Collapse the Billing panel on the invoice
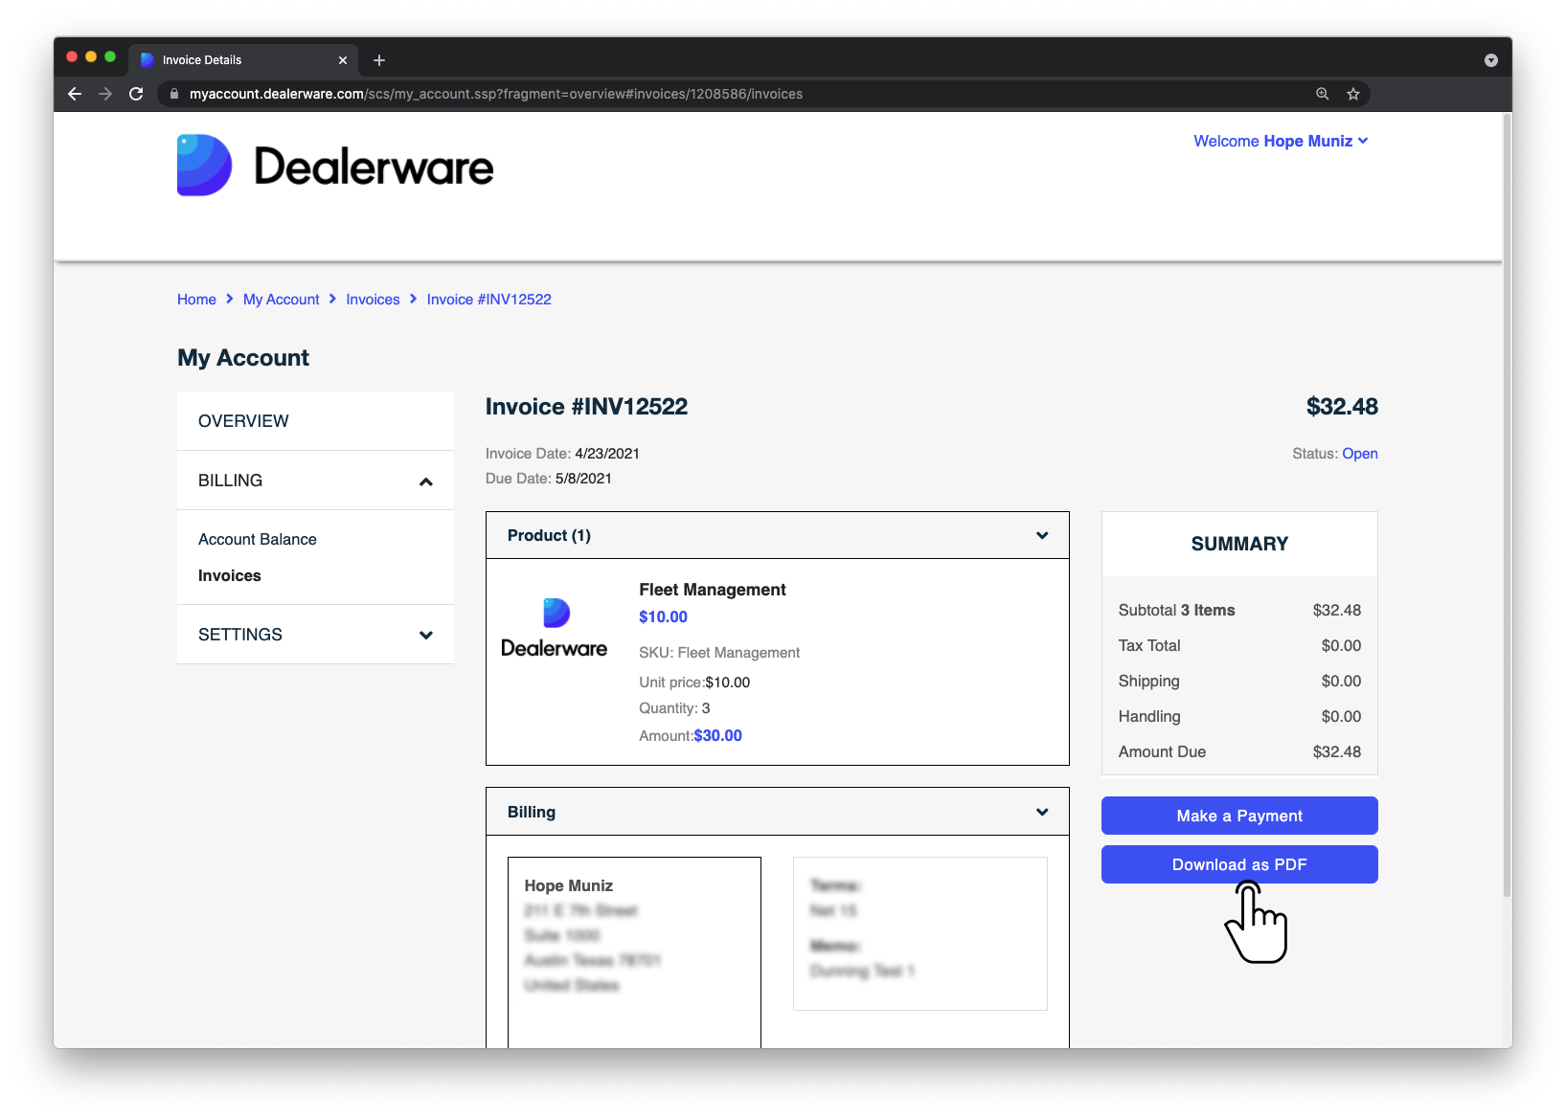The height and width of the screenshot is (1119, 1566). [1041, 811]
